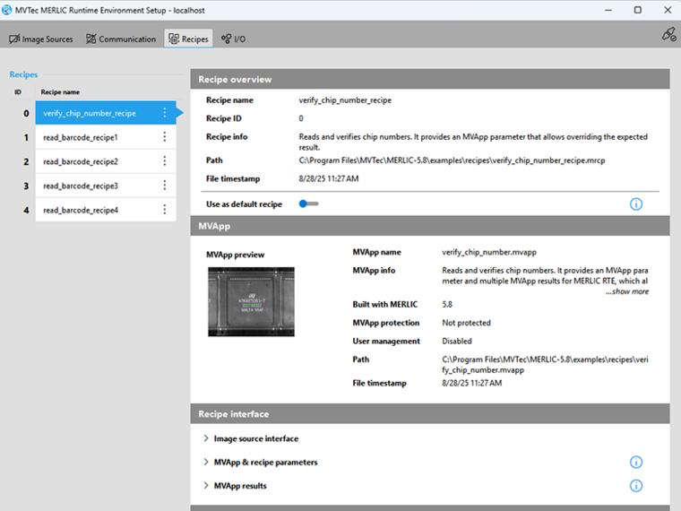Select read_barcode_recipe3 in the list

(106, 186)
